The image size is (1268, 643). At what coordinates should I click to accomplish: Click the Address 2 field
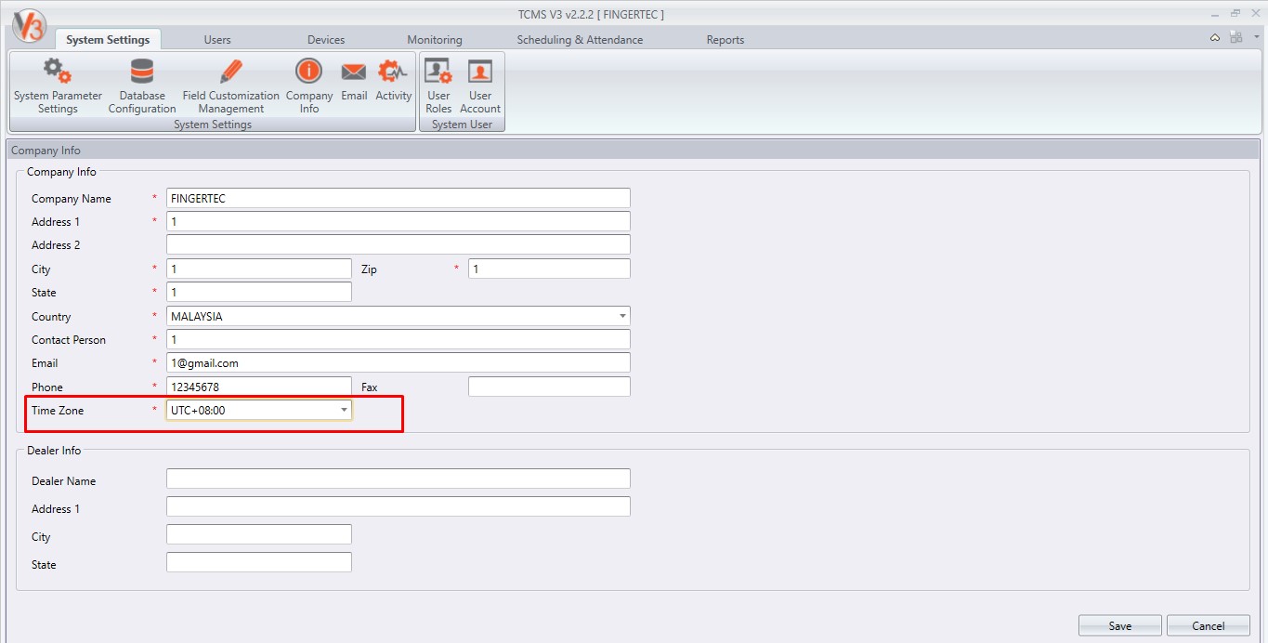[x=399, y=244]
